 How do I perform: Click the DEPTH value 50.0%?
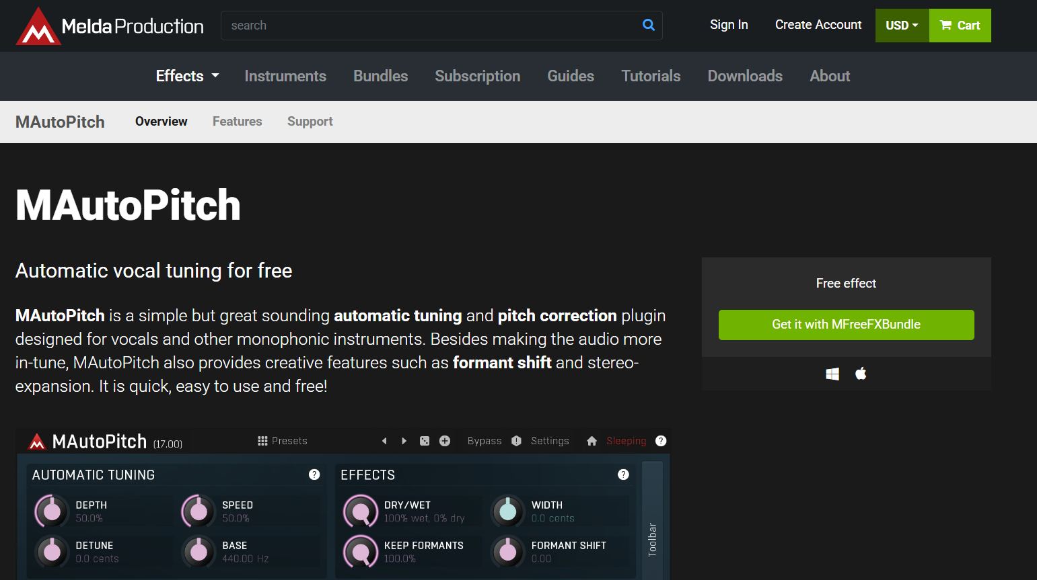tap(89, 518)
